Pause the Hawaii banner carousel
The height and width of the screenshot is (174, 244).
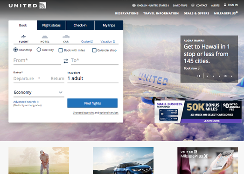pyautogui.click(x=199, y=76)
